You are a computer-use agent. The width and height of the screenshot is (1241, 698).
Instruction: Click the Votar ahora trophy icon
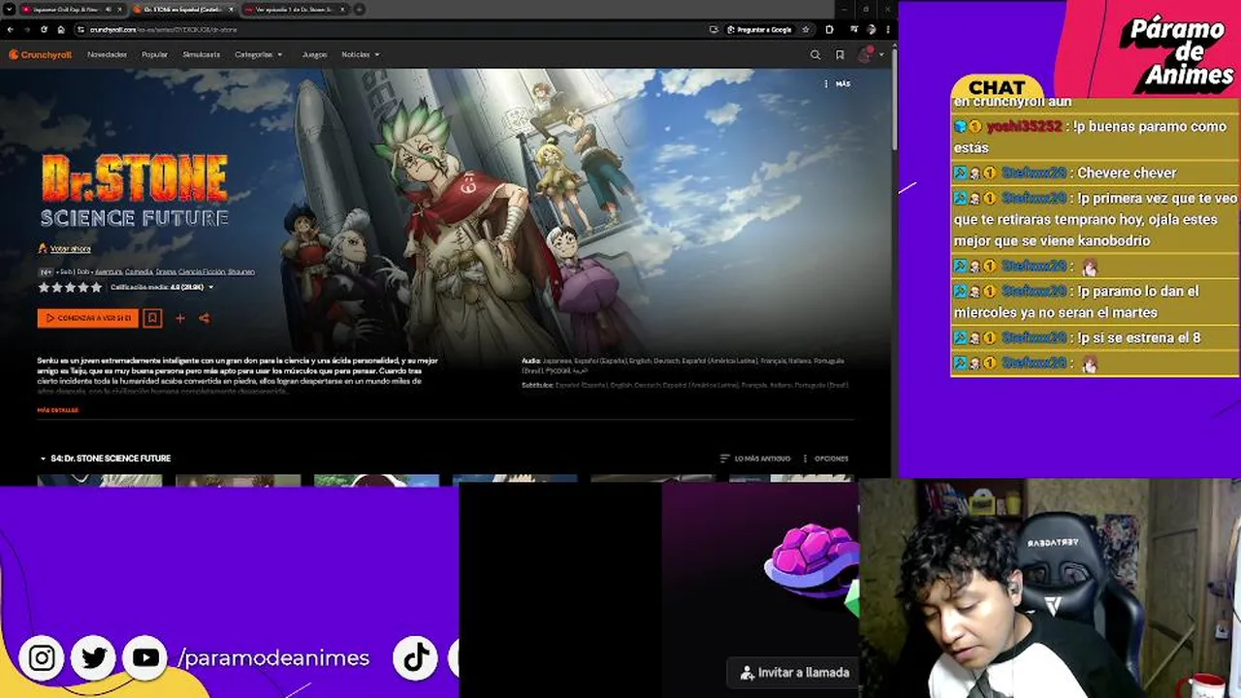[42, 249]
